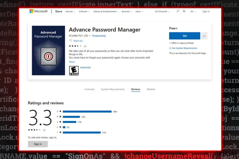Screen dimensions: 239x159
Task: Click the Ratings and reviews heading
Action: coord(46,103)
